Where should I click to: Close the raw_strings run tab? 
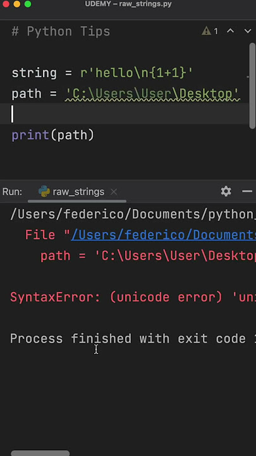point(114,192)
